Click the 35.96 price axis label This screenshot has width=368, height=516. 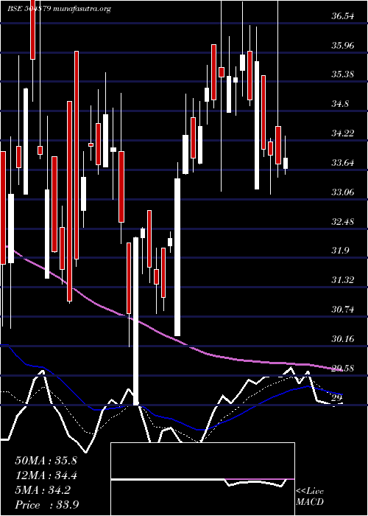(x=343, y=45)
